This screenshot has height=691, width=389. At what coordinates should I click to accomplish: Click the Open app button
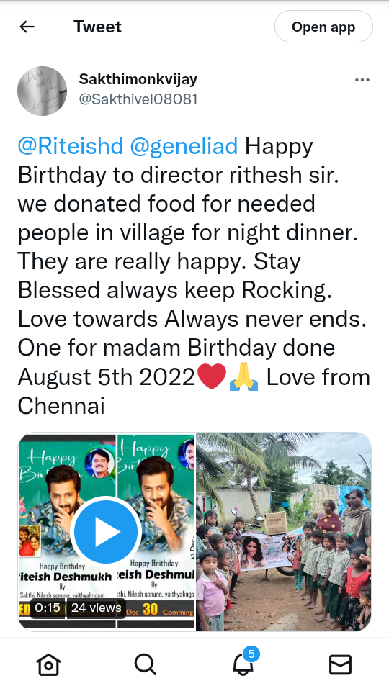click(323, 27)
